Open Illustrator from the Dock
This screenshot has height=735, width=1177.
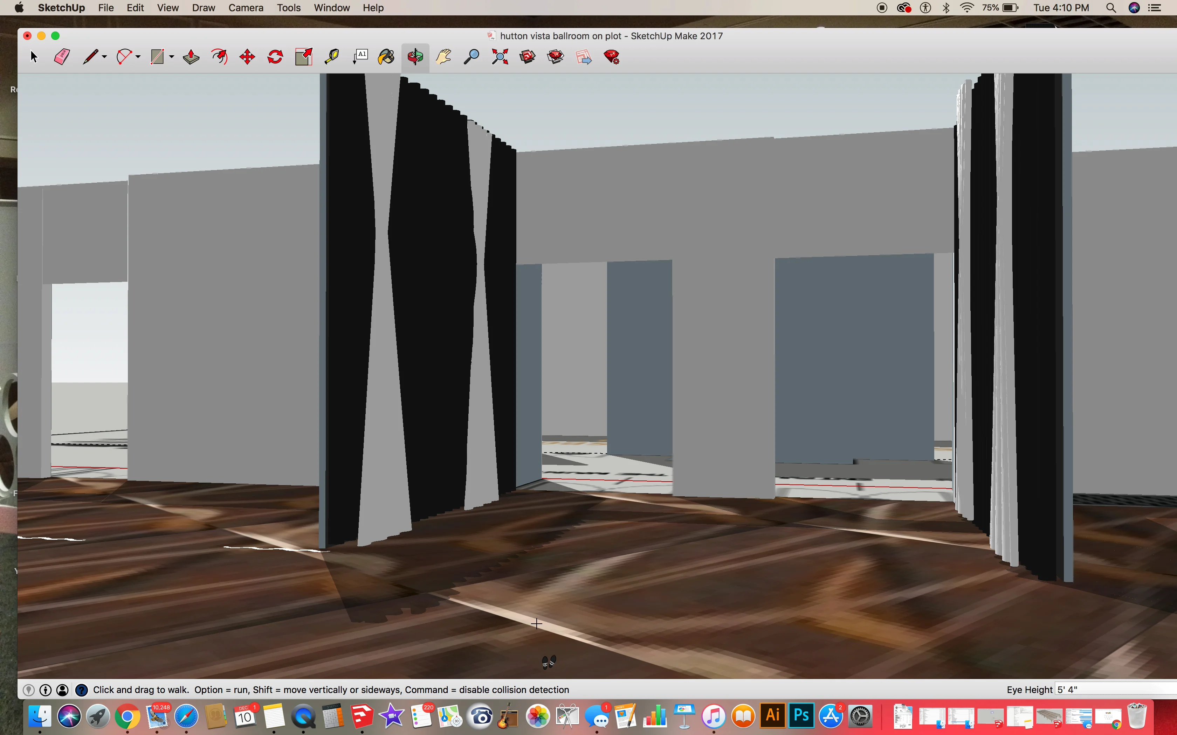[x=773, y=716]
